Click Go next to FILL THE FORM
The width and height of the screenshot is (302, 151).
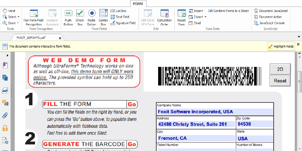click(x=132, y=104)
